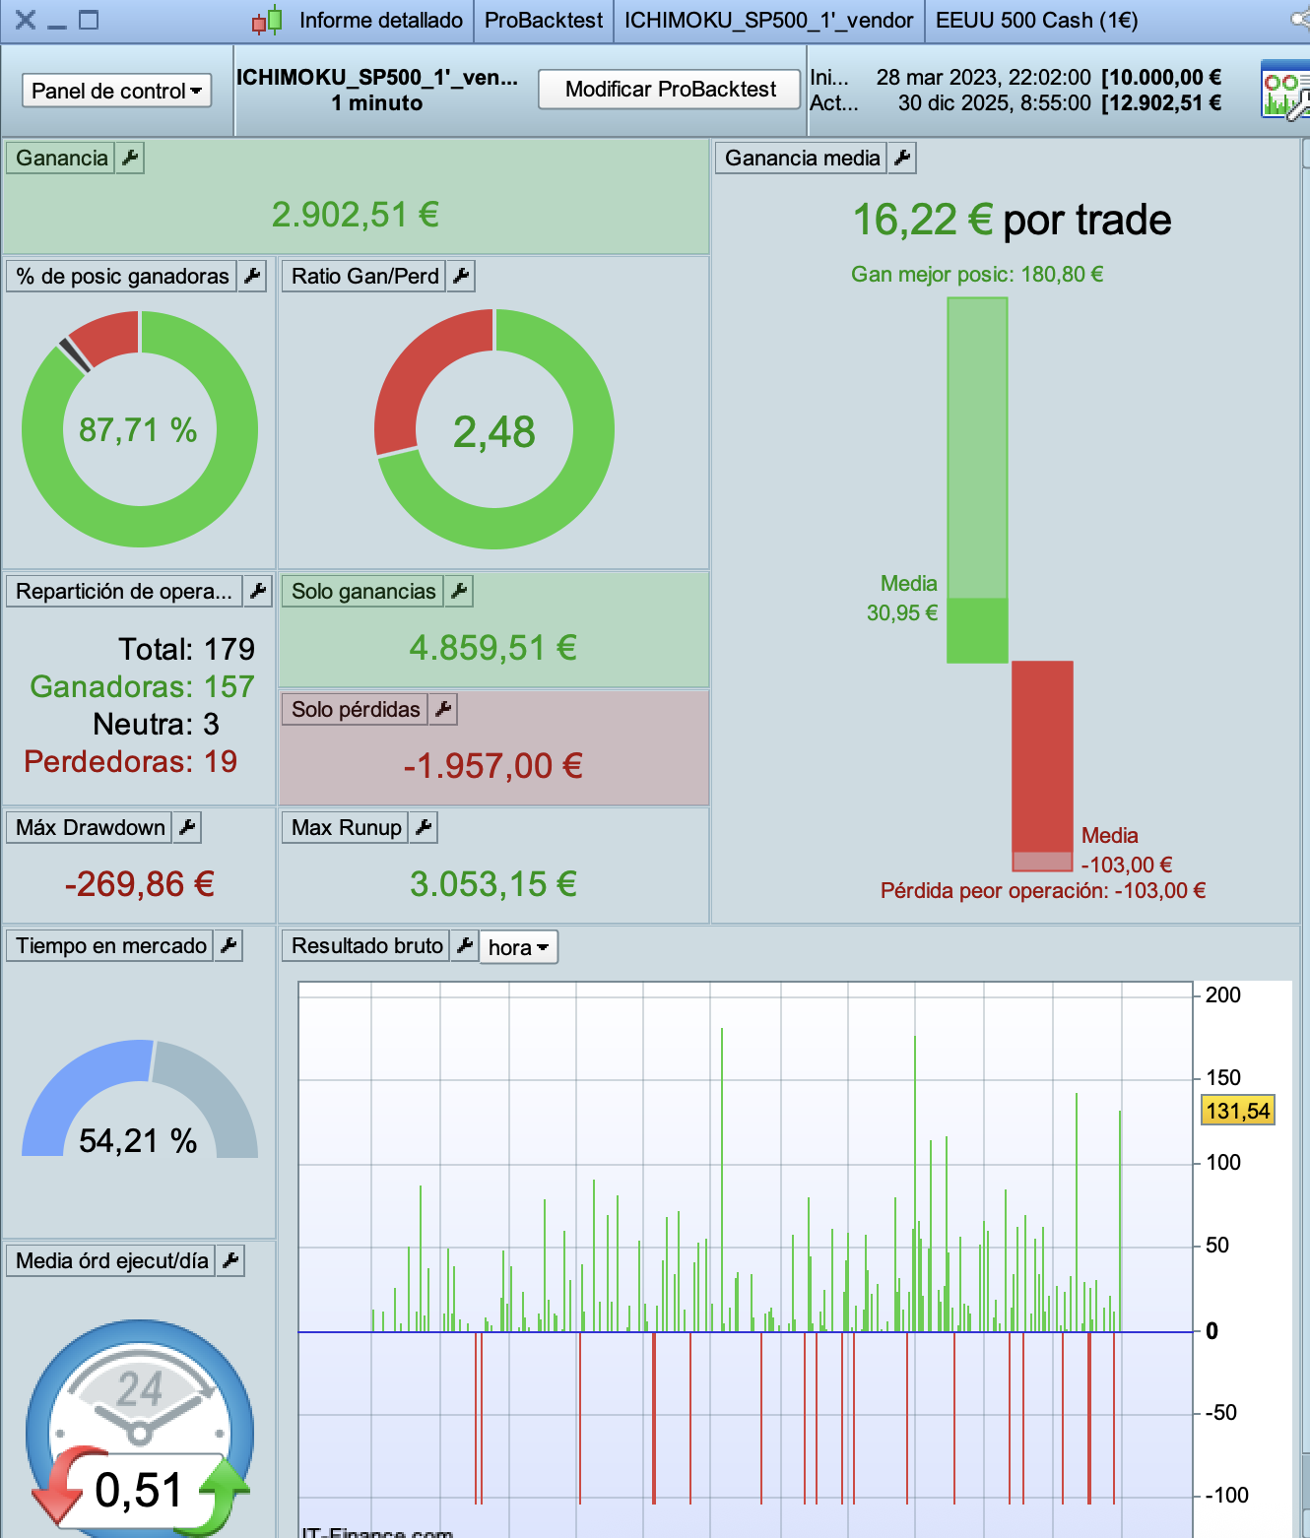Click the statistics report icon at top right
The image size is (1310, 1538).
pos(1285,91)
